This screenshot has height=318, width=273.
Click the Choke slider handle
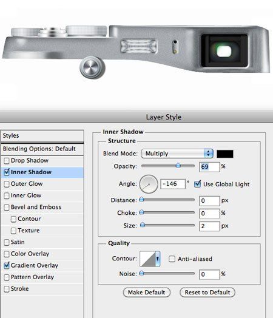coord(142,212)
